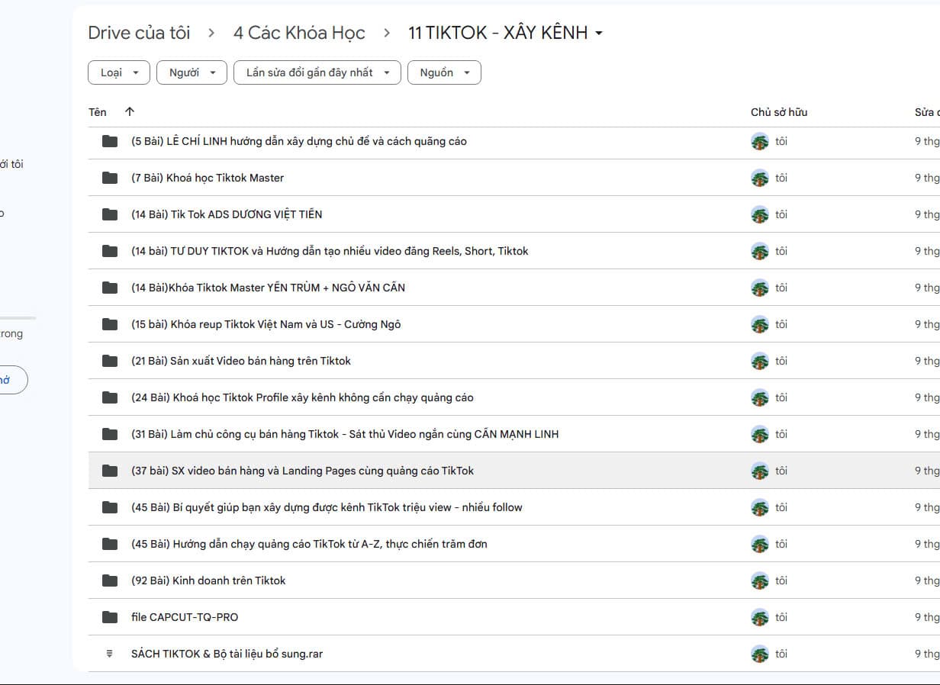Click owner avatar in Kinh doanh trên Tiktok row
This screenshot has height=685, width=940.
click(x=759, y=580)
